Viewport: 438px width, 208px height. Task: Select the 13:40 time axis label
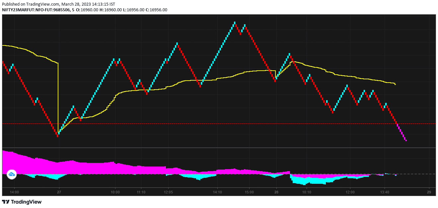pyautogui.click(x=385, y=192)
